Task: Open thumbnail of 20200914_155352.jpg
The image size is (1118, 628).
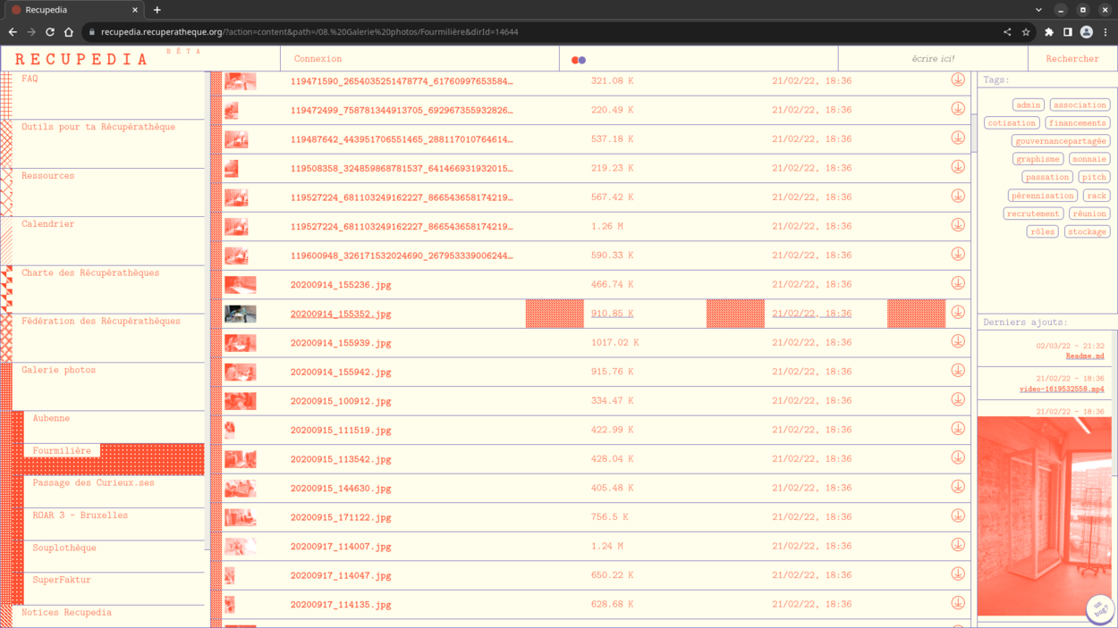Action: (x=240, y=314)
